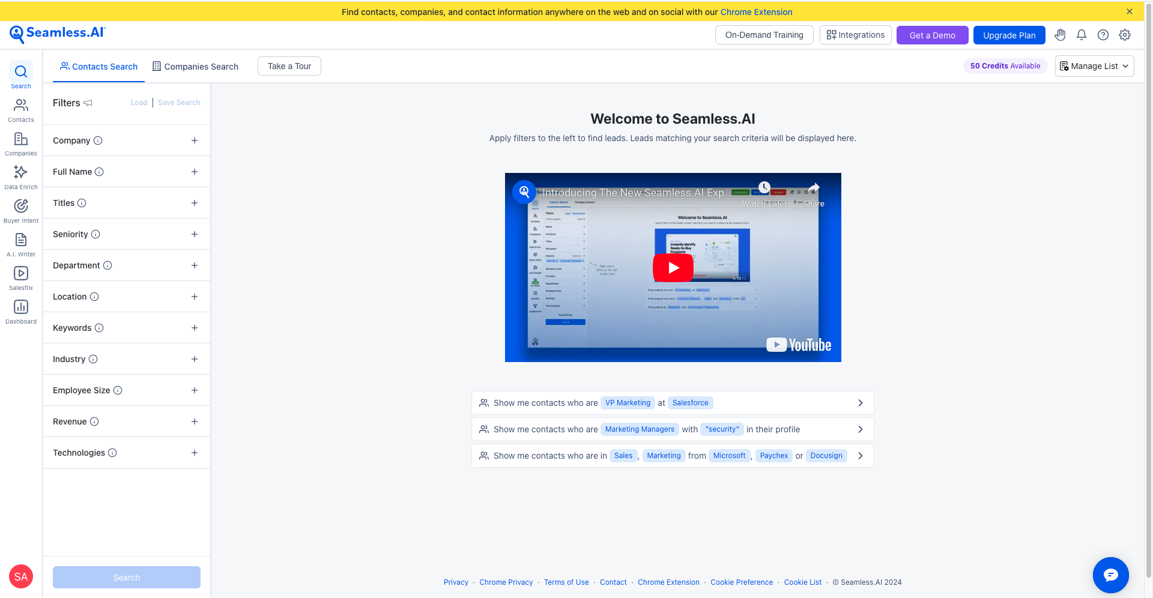1153x598 pixels.
Task: Select the Sales Marketing from Microsoft suggestion
Action: coord(673,456)
